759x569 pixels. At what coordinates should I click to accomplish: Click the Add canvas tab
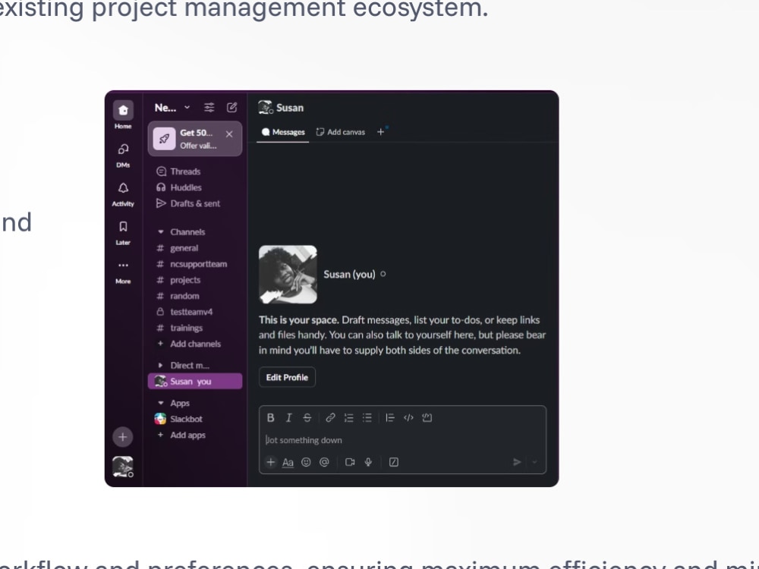pos(341,132)
